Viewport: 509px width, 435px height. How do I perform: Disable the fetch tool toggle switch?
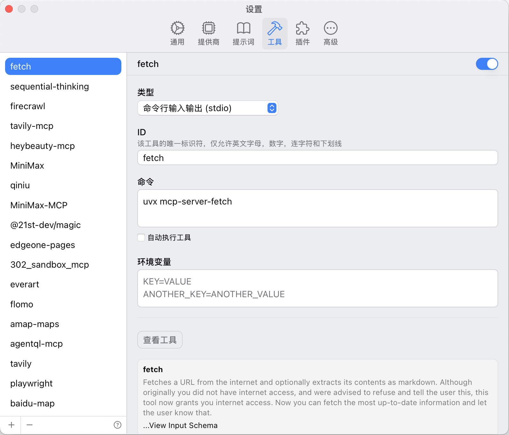487,64
